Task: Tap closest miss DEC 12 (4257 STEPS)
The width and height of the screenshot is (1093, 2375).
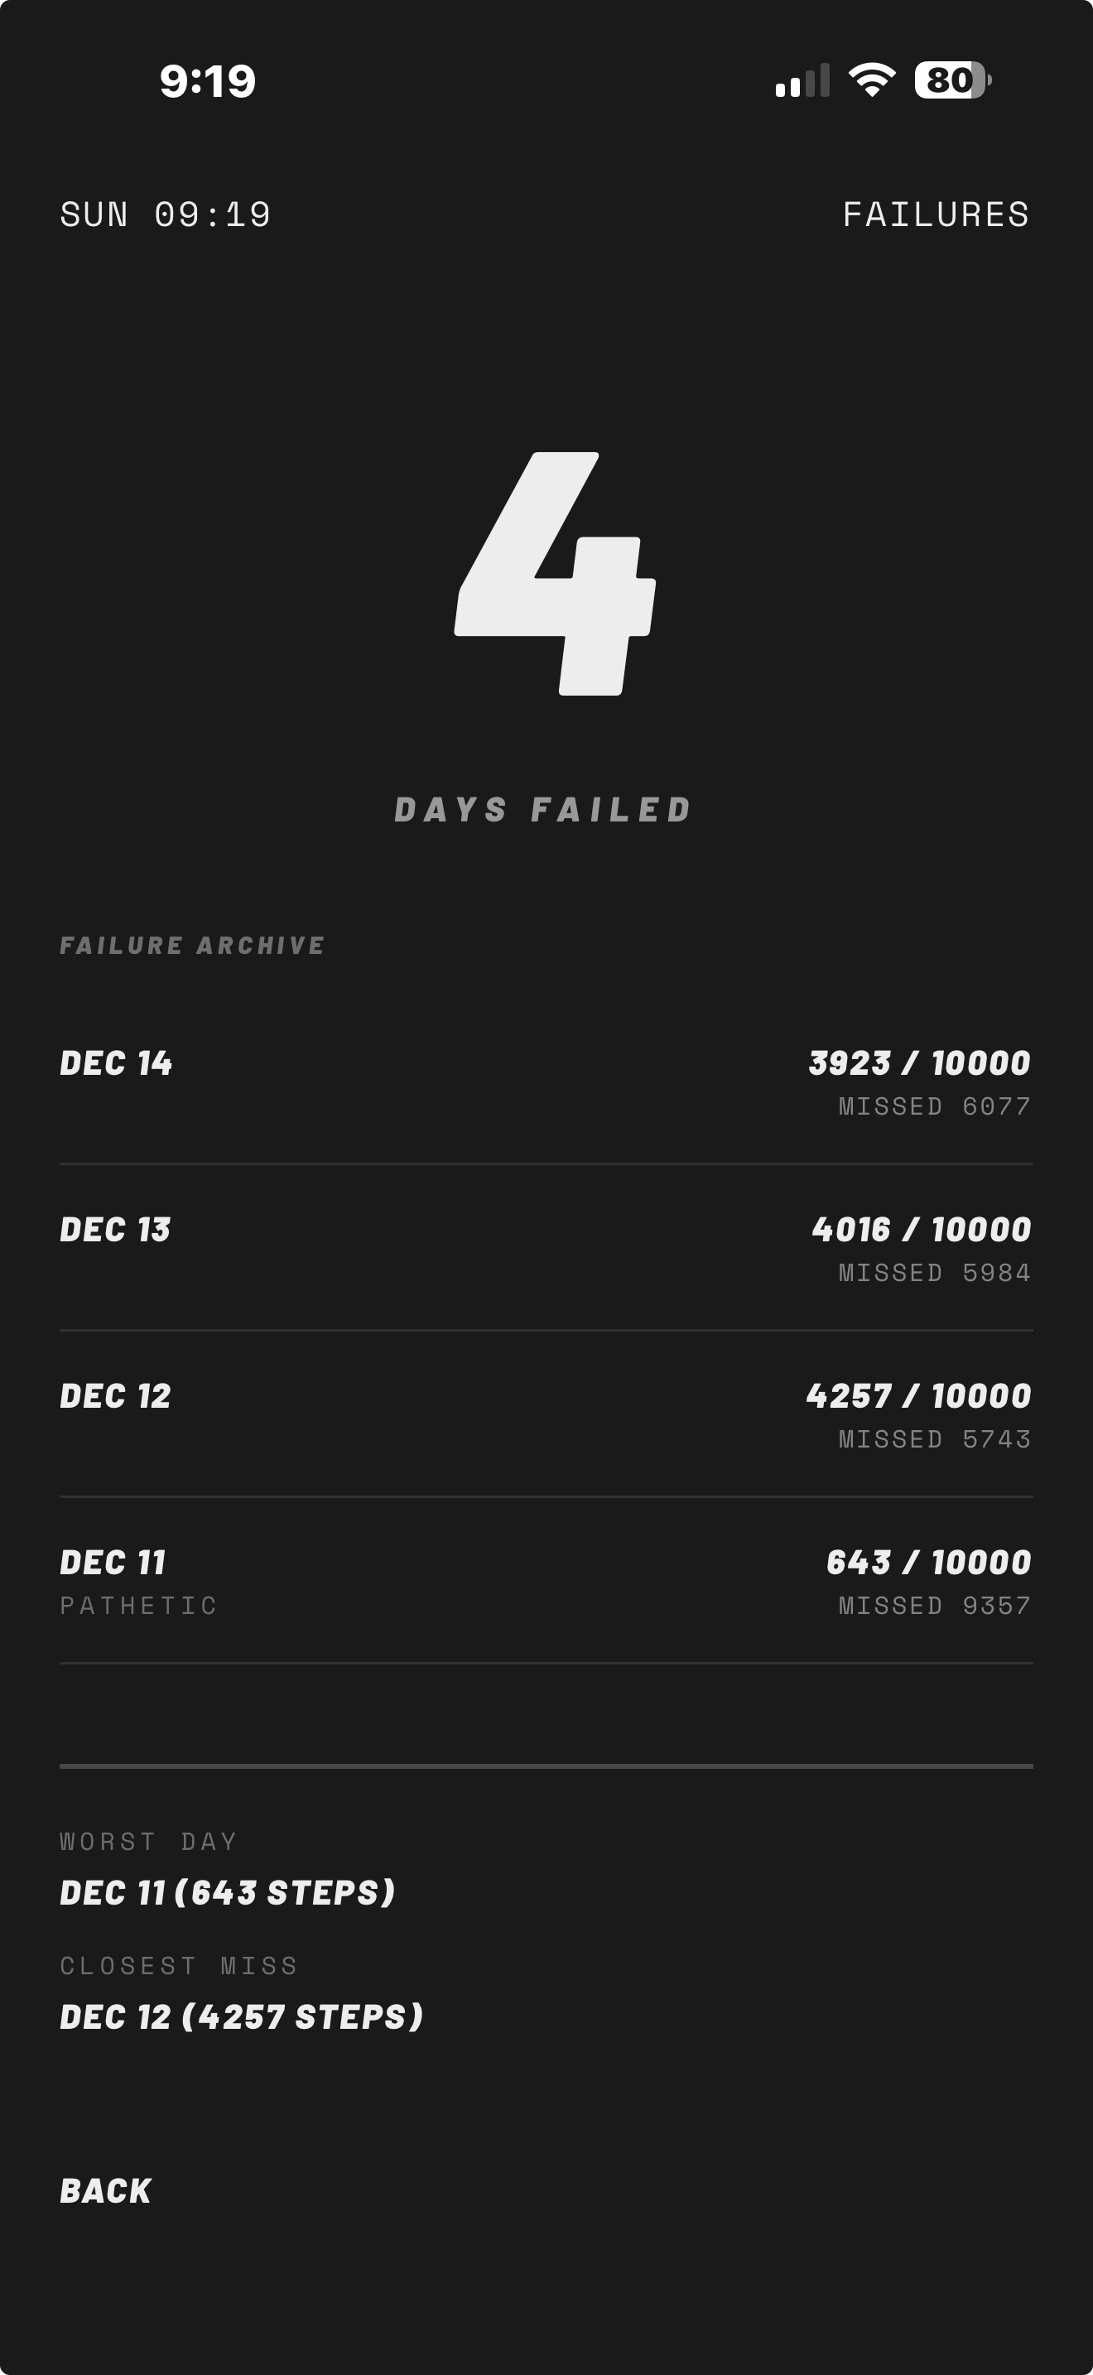Action: tap(242, 2017)
